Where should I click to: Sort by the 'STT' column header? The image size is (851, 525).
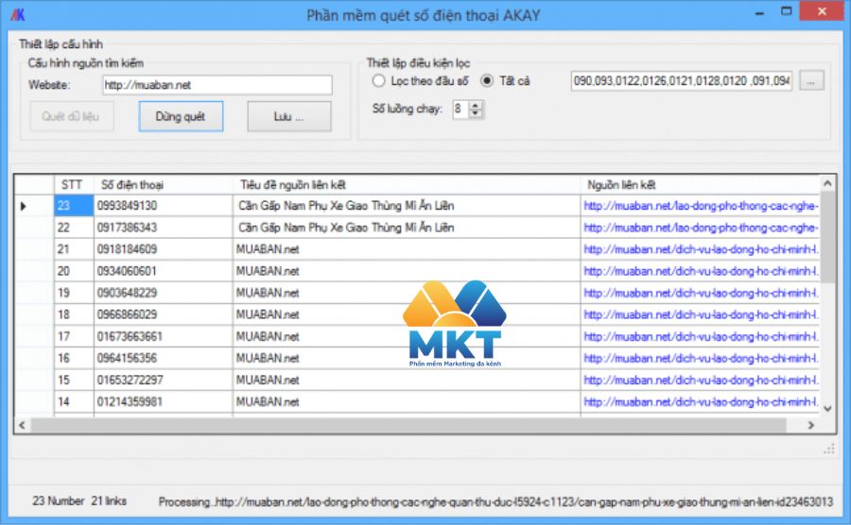pos(74,185)
